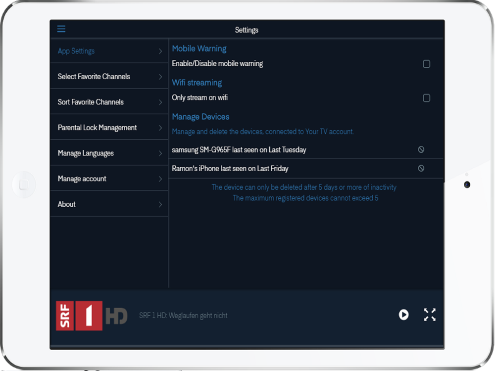Open the hamburger menu icon
This screenshot has height=371, width=495.
pyautogui.click(x=61, y=29)
